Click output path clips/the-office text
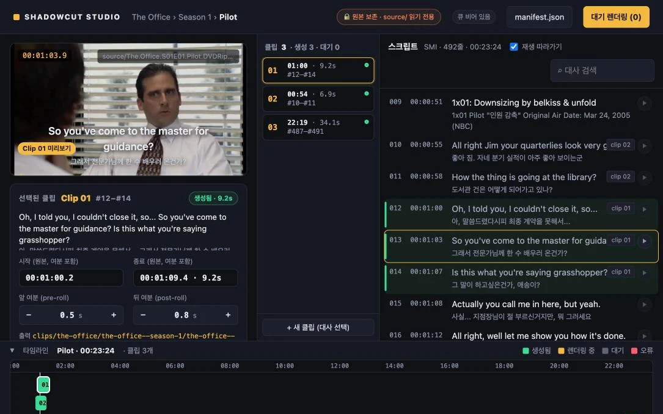 point(134,336)
